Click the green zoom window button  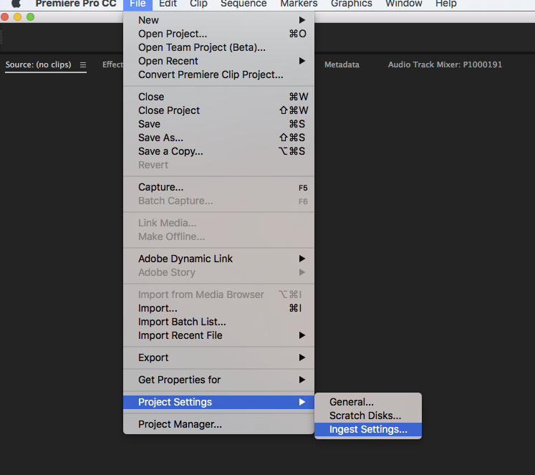30,17
